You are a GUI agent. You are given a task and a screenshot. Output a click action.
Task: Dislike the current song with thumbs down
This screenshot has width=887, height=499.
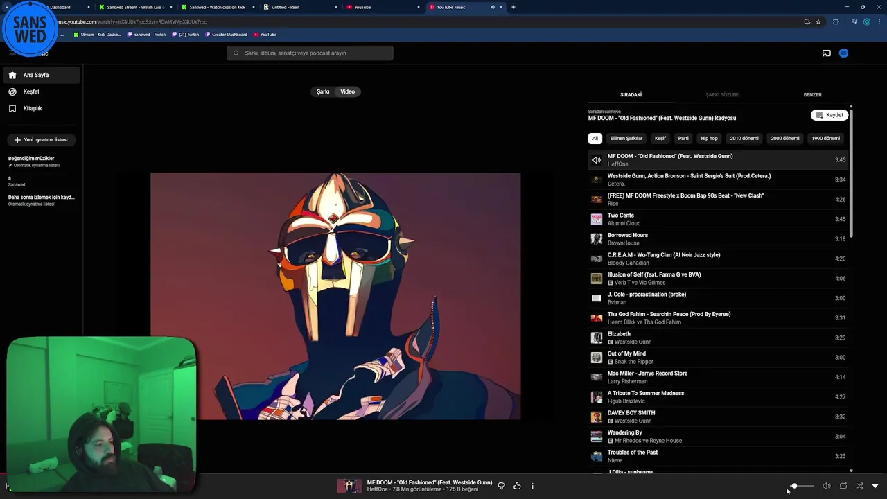coord(501,486)
